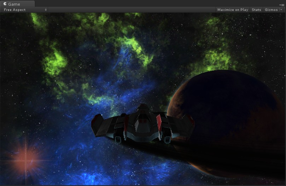Click the spaceship in the game view
The width and height of the screenshot is (286, 186).
[x=142, y=124]
